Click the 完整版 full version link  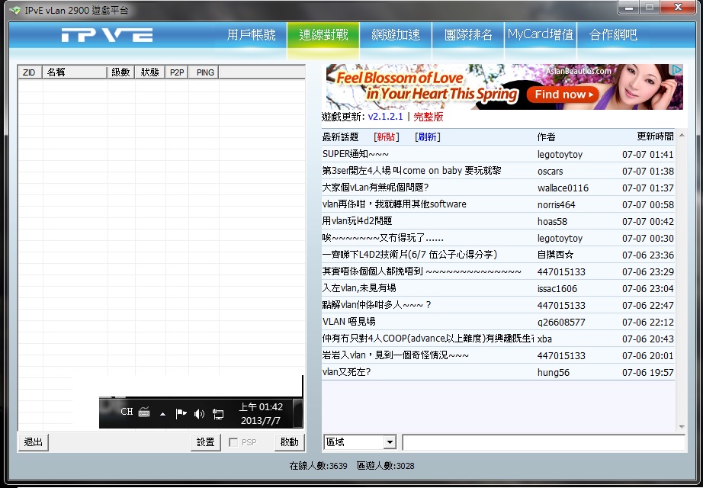tap(429, 117)
